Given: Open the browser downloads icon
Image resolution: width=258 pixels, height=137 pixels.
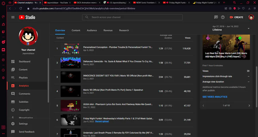Looking at the screenshot, I should click(x=249, y=8).
